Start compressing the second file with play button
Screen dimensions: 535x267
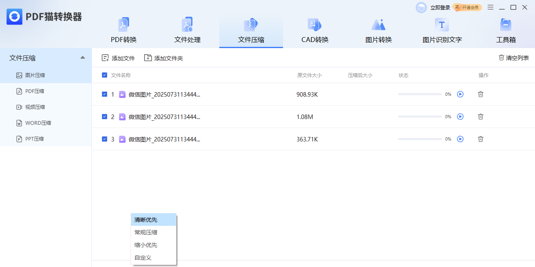click(x=460, y=117)
